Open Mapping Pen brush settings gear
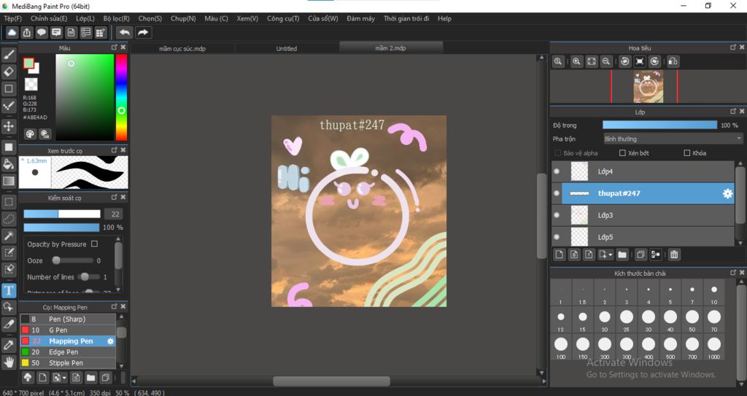This screenshot has height=396, width=747. coord(111,341)
